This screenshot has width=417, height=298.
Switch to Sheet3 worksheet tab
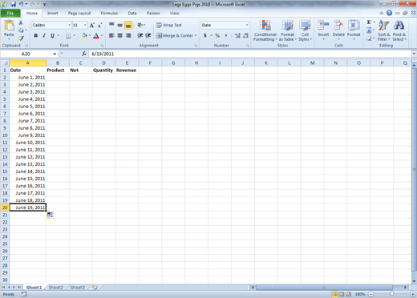tap(77, 288)
